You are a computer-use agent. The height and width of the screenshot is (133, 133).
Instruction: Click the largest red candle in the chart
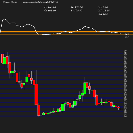36,94
